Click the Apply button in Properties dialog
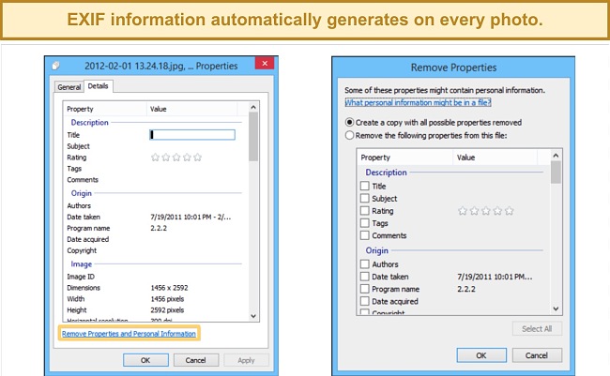Screen dimensions: 610x376 (x=246, y=360)
